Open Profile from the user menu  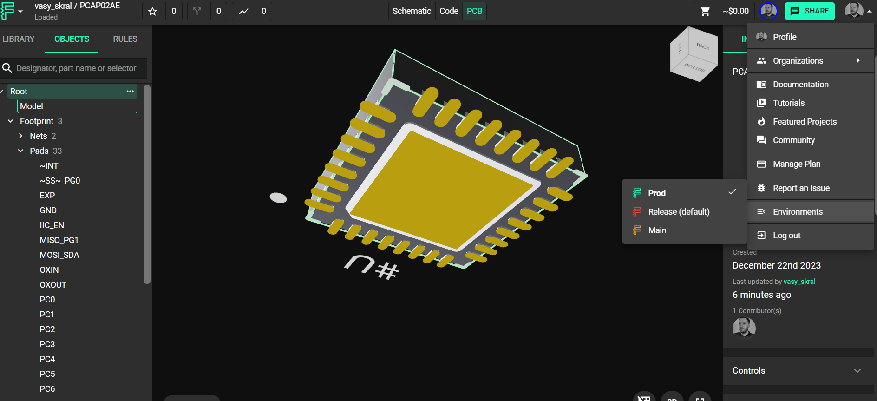pyautogui.click(x=810, y=37)
